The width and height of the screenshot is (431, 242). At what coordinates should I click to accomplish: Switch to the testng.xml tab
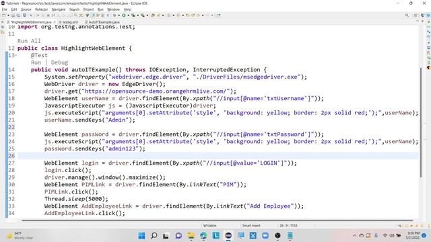(69, 22)
